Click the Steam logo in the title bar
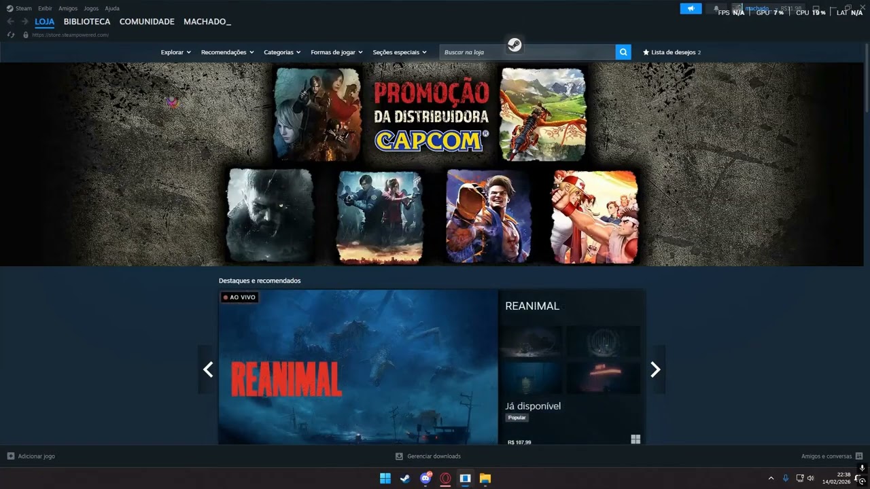This screenshot has height=489, width=870. pyautogui.click(x=10, y=9)
